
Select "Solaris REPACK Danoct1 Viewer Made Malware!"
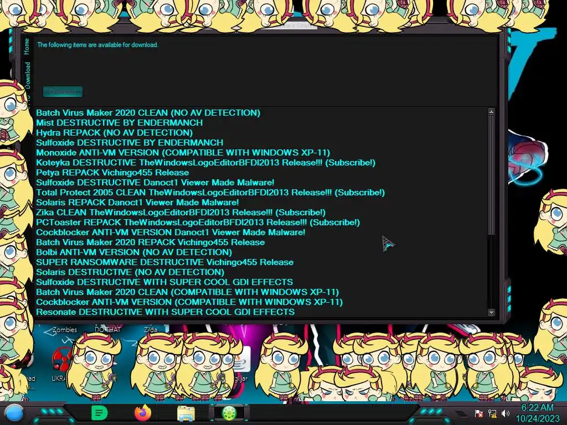point(137,203)
